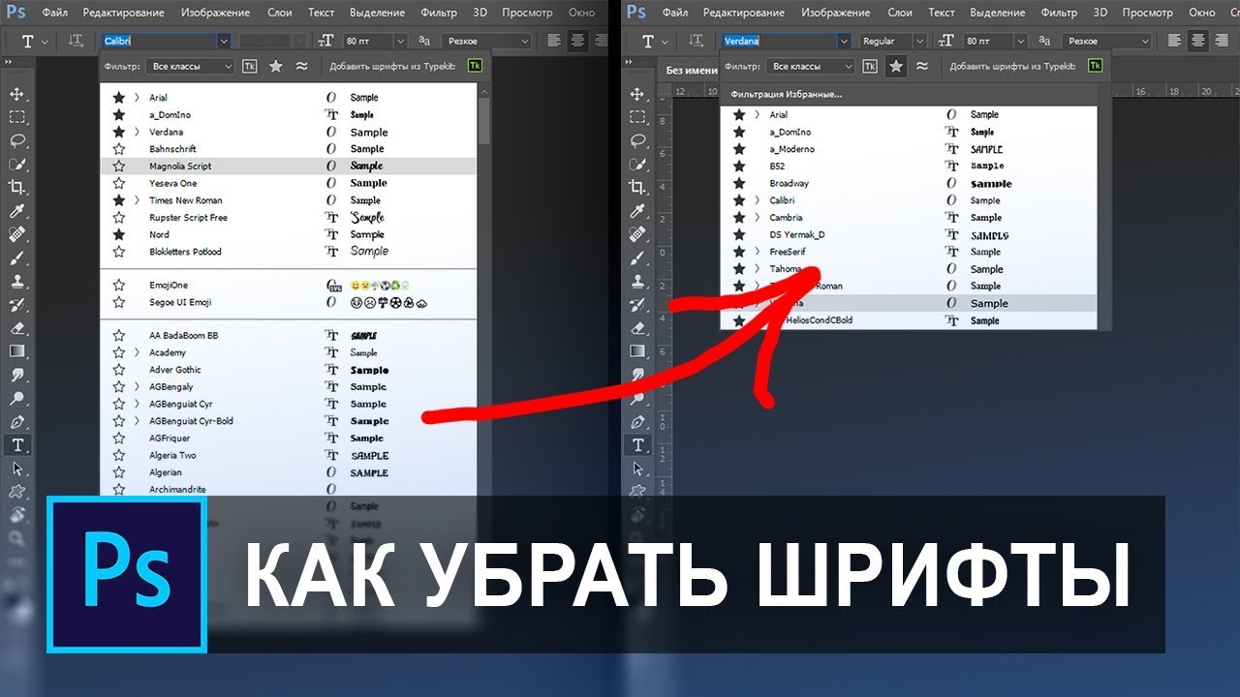The image size is (1240, 697).
Task: Select Path Selection tool in left window
Action: point(17,469)
